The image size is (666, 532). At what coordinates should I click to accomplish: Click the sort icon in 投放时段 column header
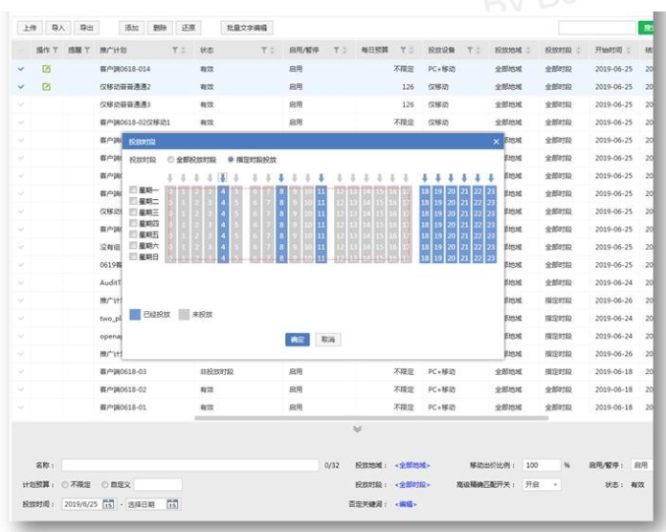tap(578, 50)
